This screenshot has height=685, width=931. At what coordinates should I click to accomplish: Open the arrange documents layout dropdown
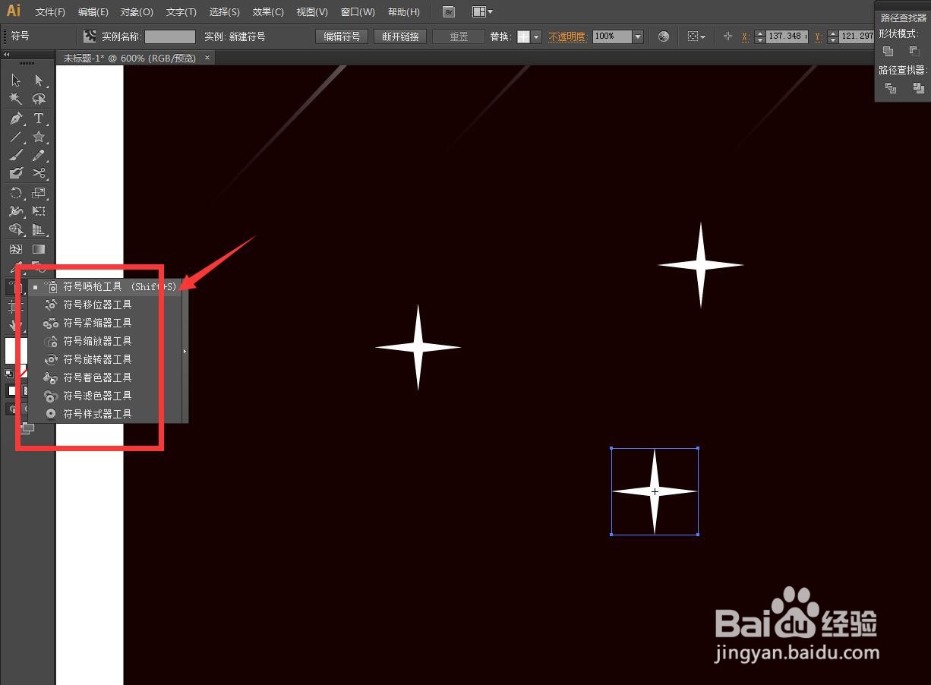(482, 12)
